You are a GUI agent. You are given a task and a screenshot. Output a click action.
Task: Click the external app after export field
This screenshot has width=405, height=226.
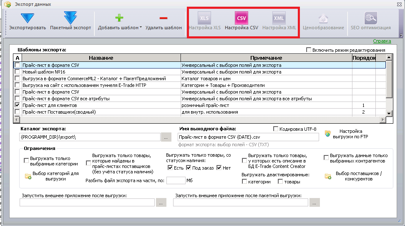click(87, 202)
